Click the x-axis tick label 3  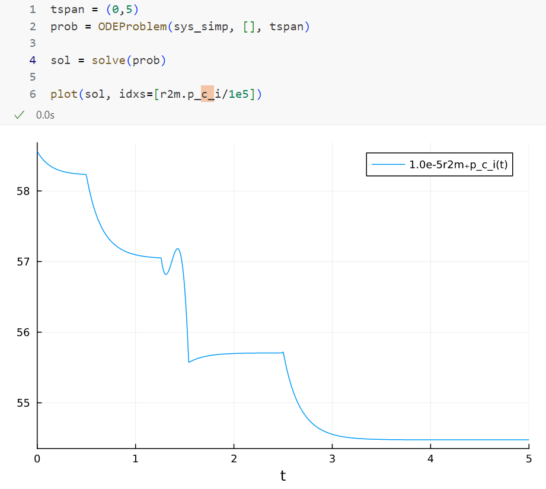click(332, 459)
